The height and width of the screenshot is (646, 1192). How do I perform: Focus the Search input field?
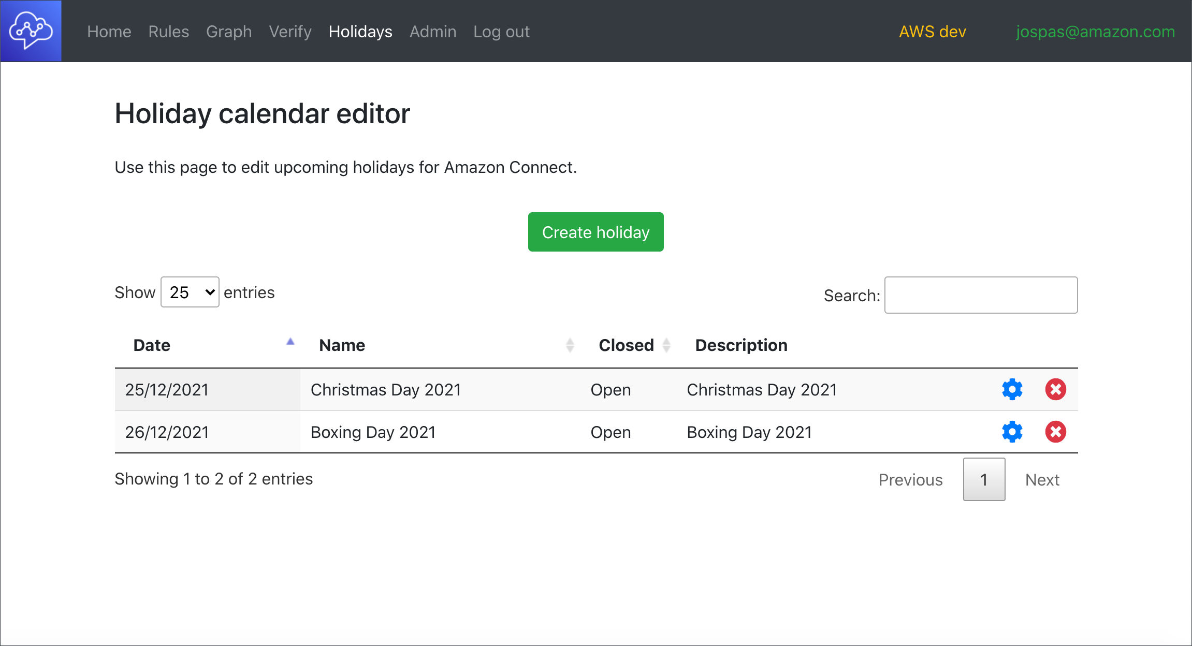(981, 295)
